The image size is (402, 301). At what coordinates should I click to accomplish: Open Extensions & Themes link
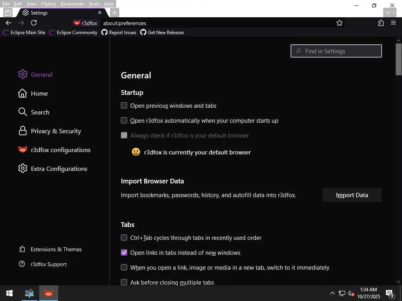point(50,249)
